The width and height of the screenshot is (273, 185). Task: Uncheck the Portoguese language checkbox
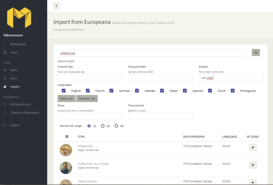pos(232,91)
